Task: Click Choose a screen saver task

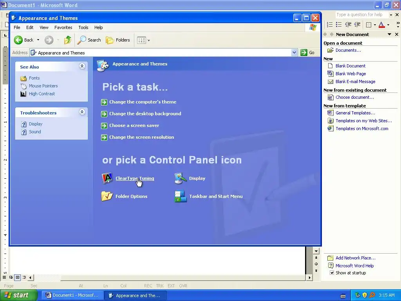Action: pyautogui.click(x=134, y=125)
